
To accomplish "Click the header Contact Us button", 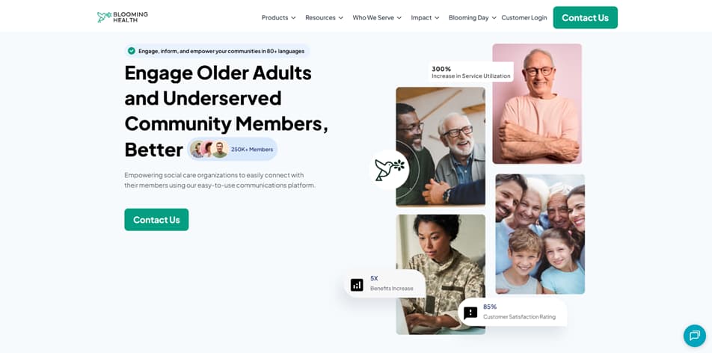I will (586, 18).
